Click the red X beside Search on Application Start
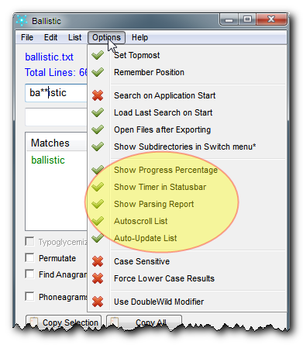This screenshot has height=345, width=303. (98, 95)
